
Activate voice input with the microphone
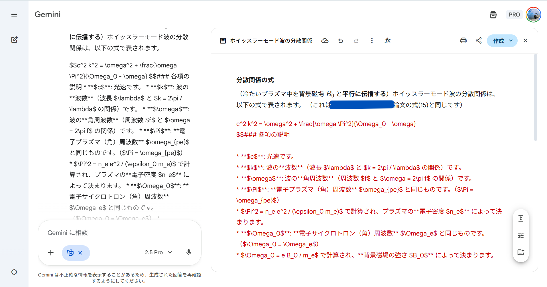point(188,252)
